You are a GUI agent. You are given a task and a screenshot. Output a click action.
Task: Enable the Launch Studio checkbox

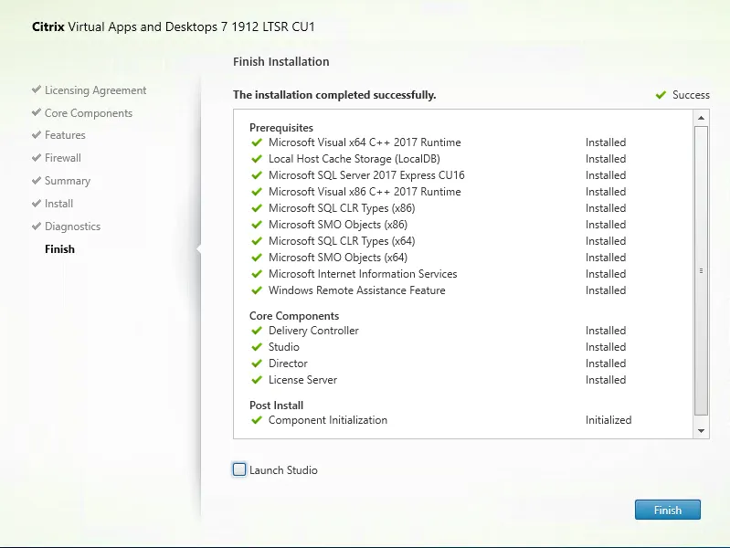(x=239, y=469)
